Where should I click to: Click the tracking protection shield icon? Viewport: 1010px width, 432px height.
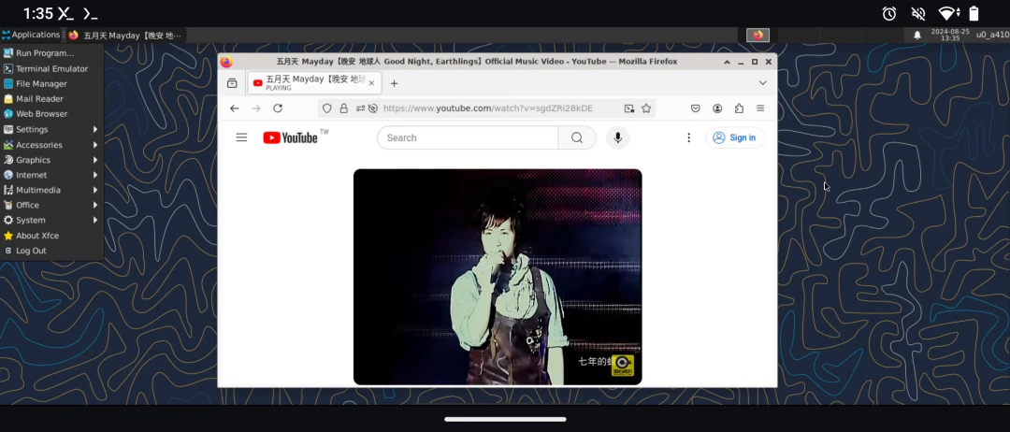point(327,108)
